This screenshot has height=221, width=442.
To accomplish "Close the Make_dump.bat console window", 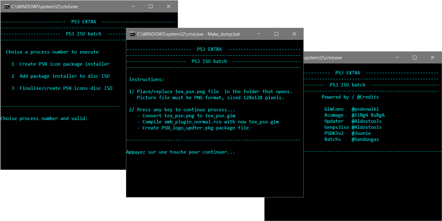I will [294, 34].
